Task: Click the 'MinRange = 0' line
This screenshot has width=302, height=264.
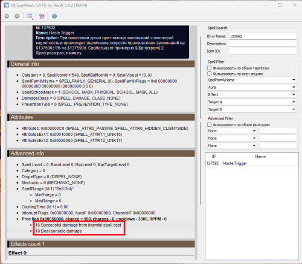Action: (x=48, y=195)
